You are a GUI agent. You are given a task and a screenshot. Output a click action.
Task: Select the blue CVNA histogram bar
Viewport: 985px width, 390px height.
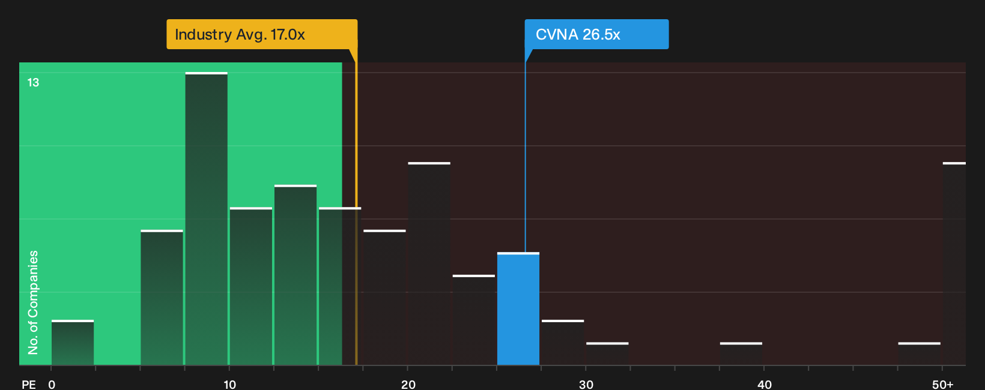(x=518, y=309)
